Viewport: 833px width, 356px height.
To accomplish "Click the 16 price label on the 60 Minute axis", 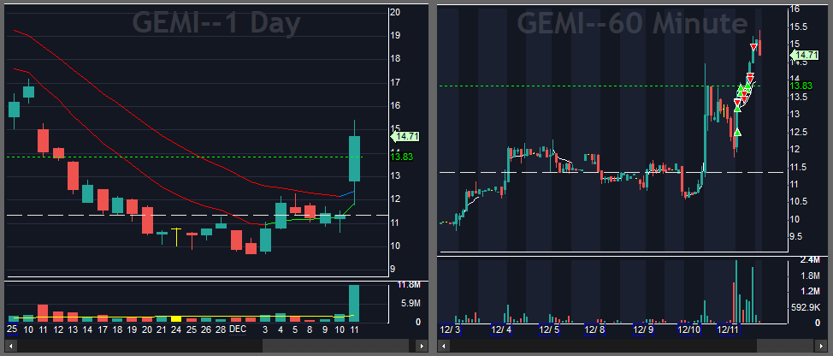I will point(795,9).
